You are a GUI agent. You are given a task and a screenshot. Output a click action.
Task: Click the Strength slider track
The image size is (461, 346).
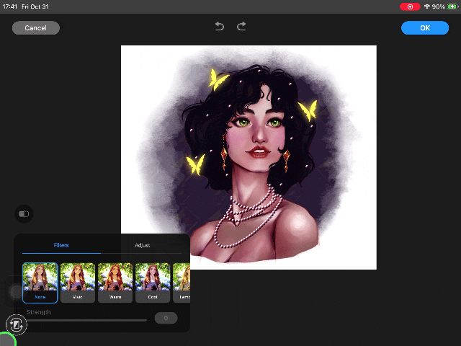coord(86,320)
